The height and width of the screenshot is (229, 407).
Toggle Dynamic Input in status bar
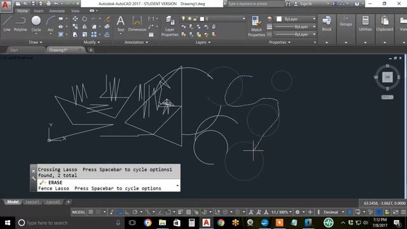[120, 212]
